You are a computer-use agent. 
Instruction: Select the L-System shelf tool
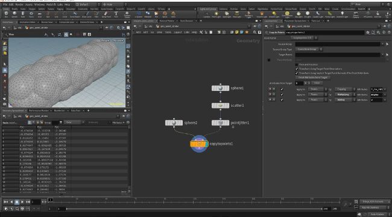click(139, 14)
